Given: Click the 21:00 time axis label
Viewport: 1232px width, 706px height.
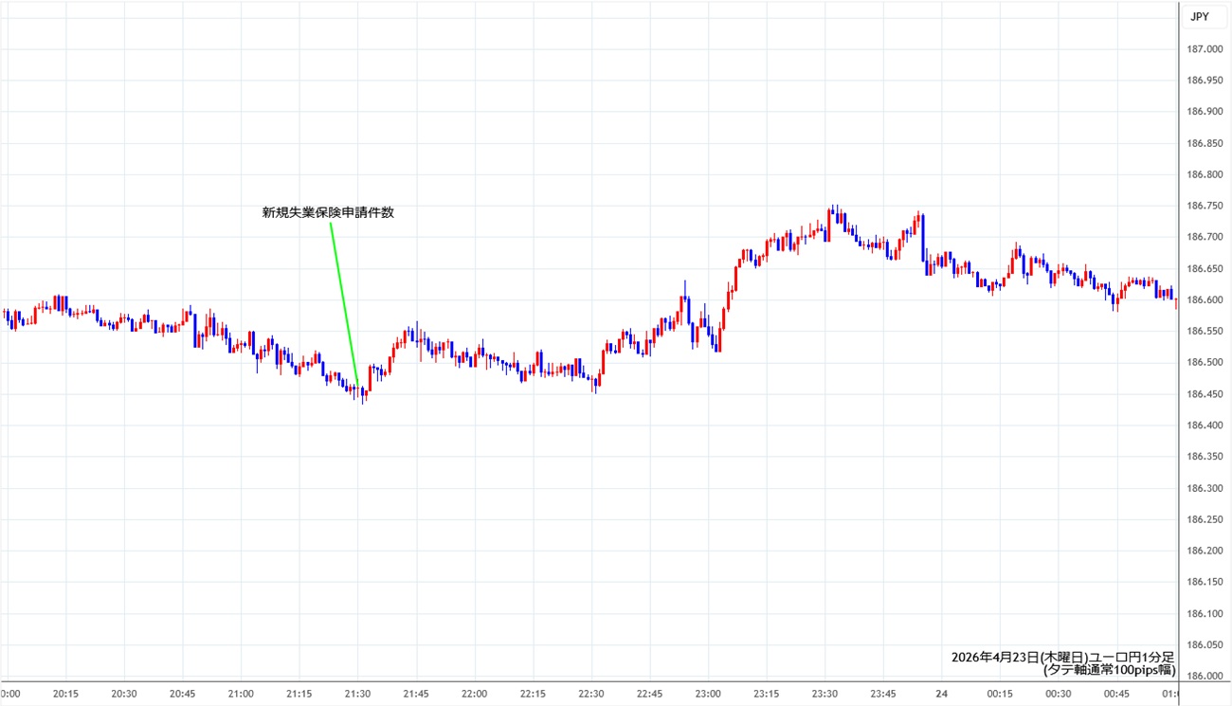Looking at the screenshot, I should [x=242, y=694].
